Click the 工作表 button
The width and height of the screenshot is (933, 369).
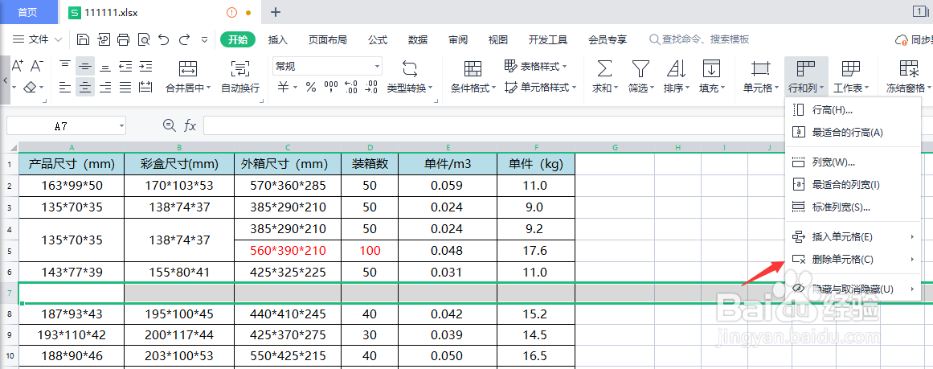pos(851,77)
